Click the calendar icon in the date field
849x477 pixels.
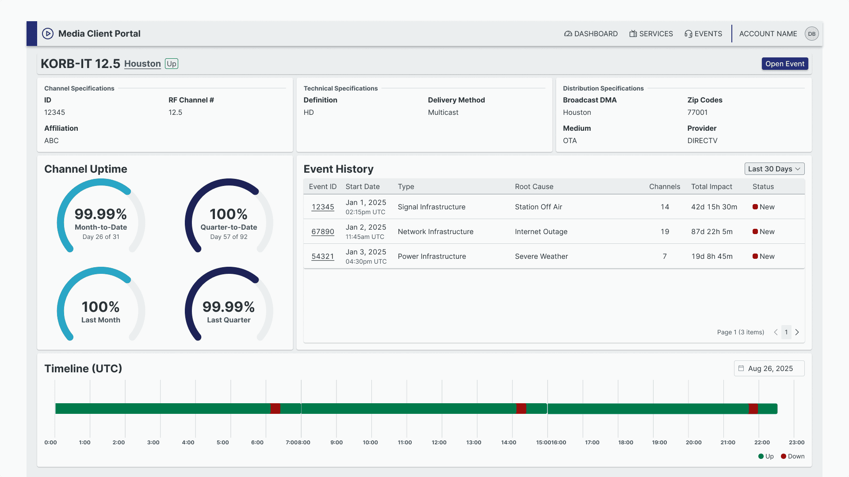[x=741, y=368]
